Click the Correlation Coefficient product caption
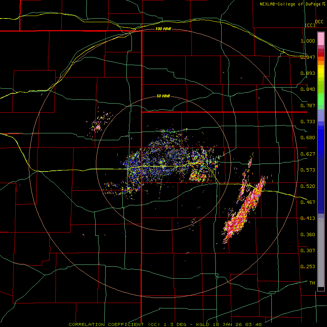The width and height of the screenshot is (327, 327). tap(165, 324)
